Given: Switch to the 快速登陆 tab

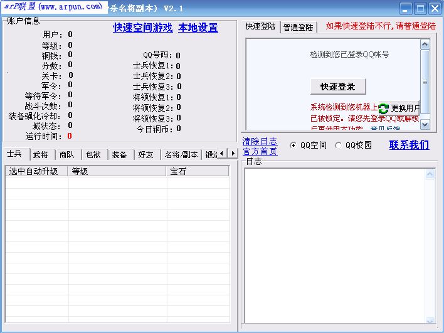Looking at the screenshot, I should click(260, 26).
